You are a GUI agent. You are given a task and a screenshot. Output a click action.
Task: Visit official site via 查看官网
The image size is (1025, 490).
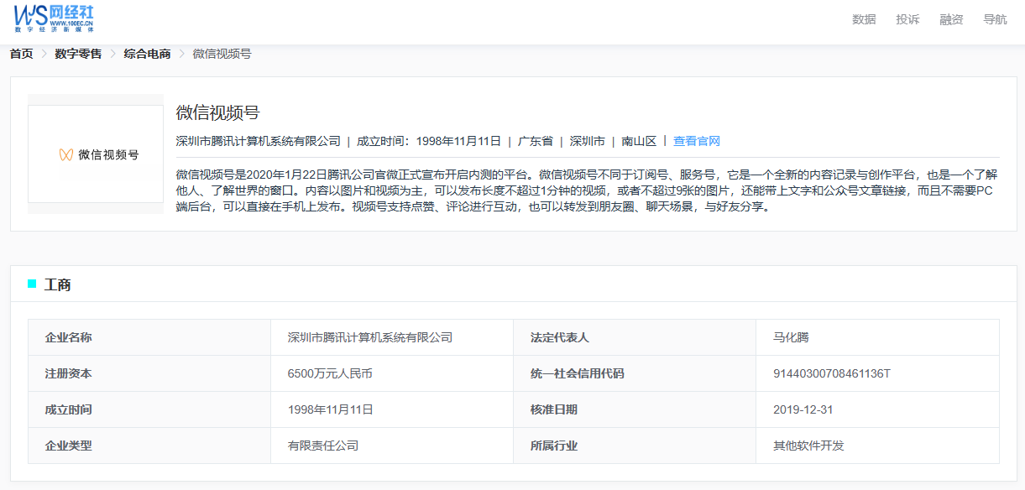point(696,141)
